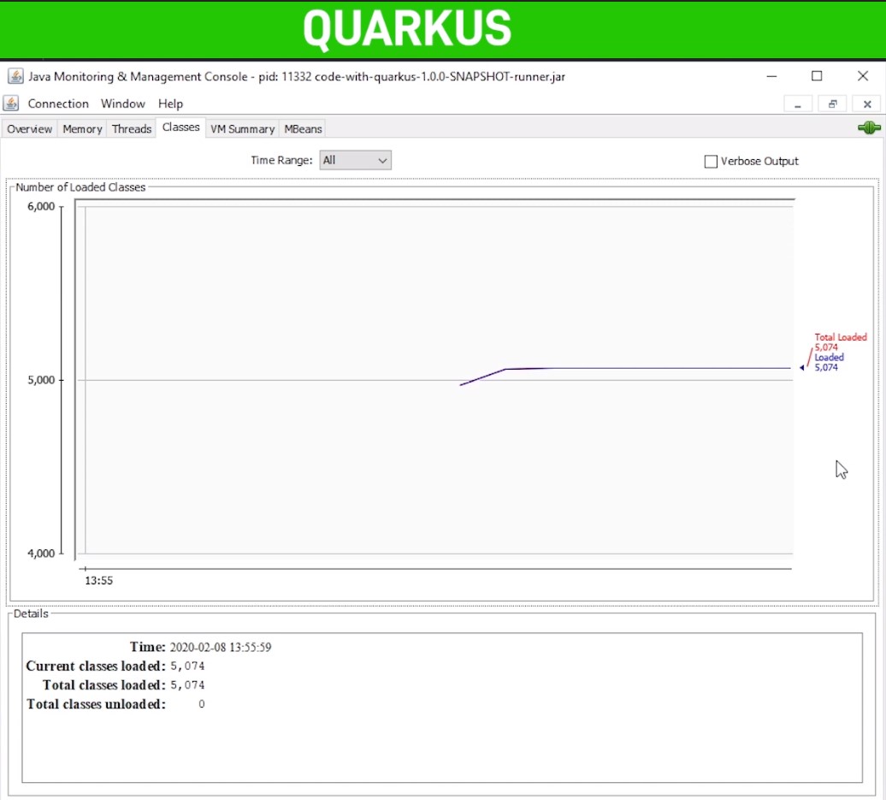Image resolution: width=886 pixels, height=800 pixels.
Task: Click the green connection status icon
Action: [867, 127]
